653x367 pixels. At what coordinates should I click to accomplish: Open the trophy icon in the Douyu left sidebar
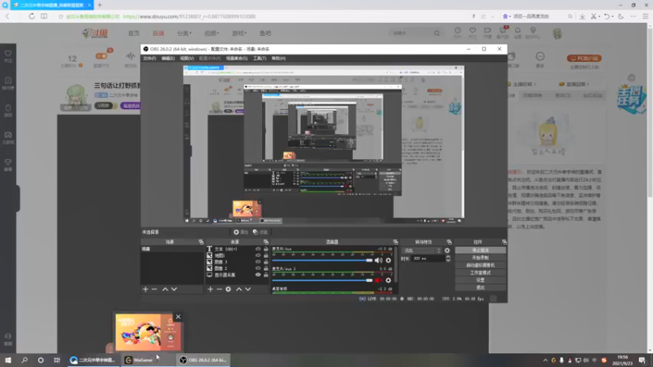pos(8,162)
